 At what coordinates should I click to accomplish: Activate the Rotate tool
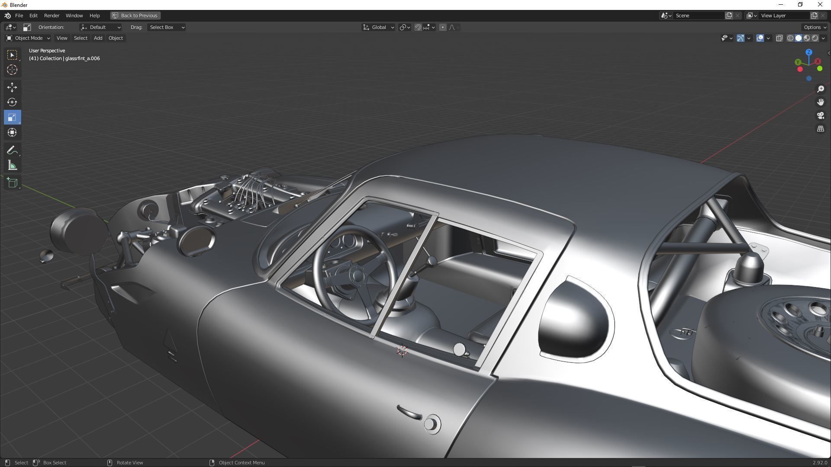(x=12, y=102)
